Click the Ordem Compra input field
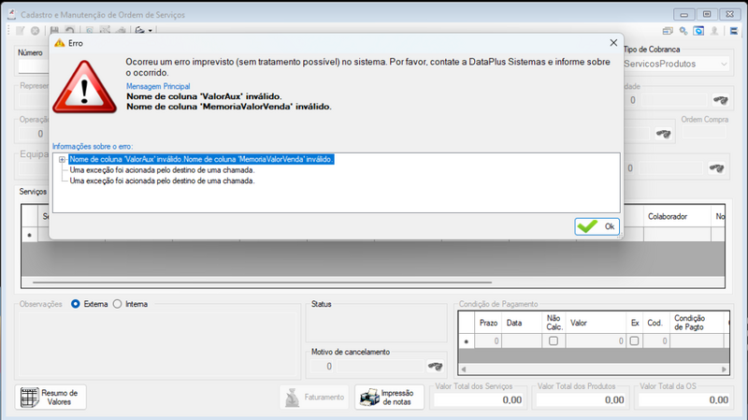Viewport: 748px width, 420px height. coord(704,132)
